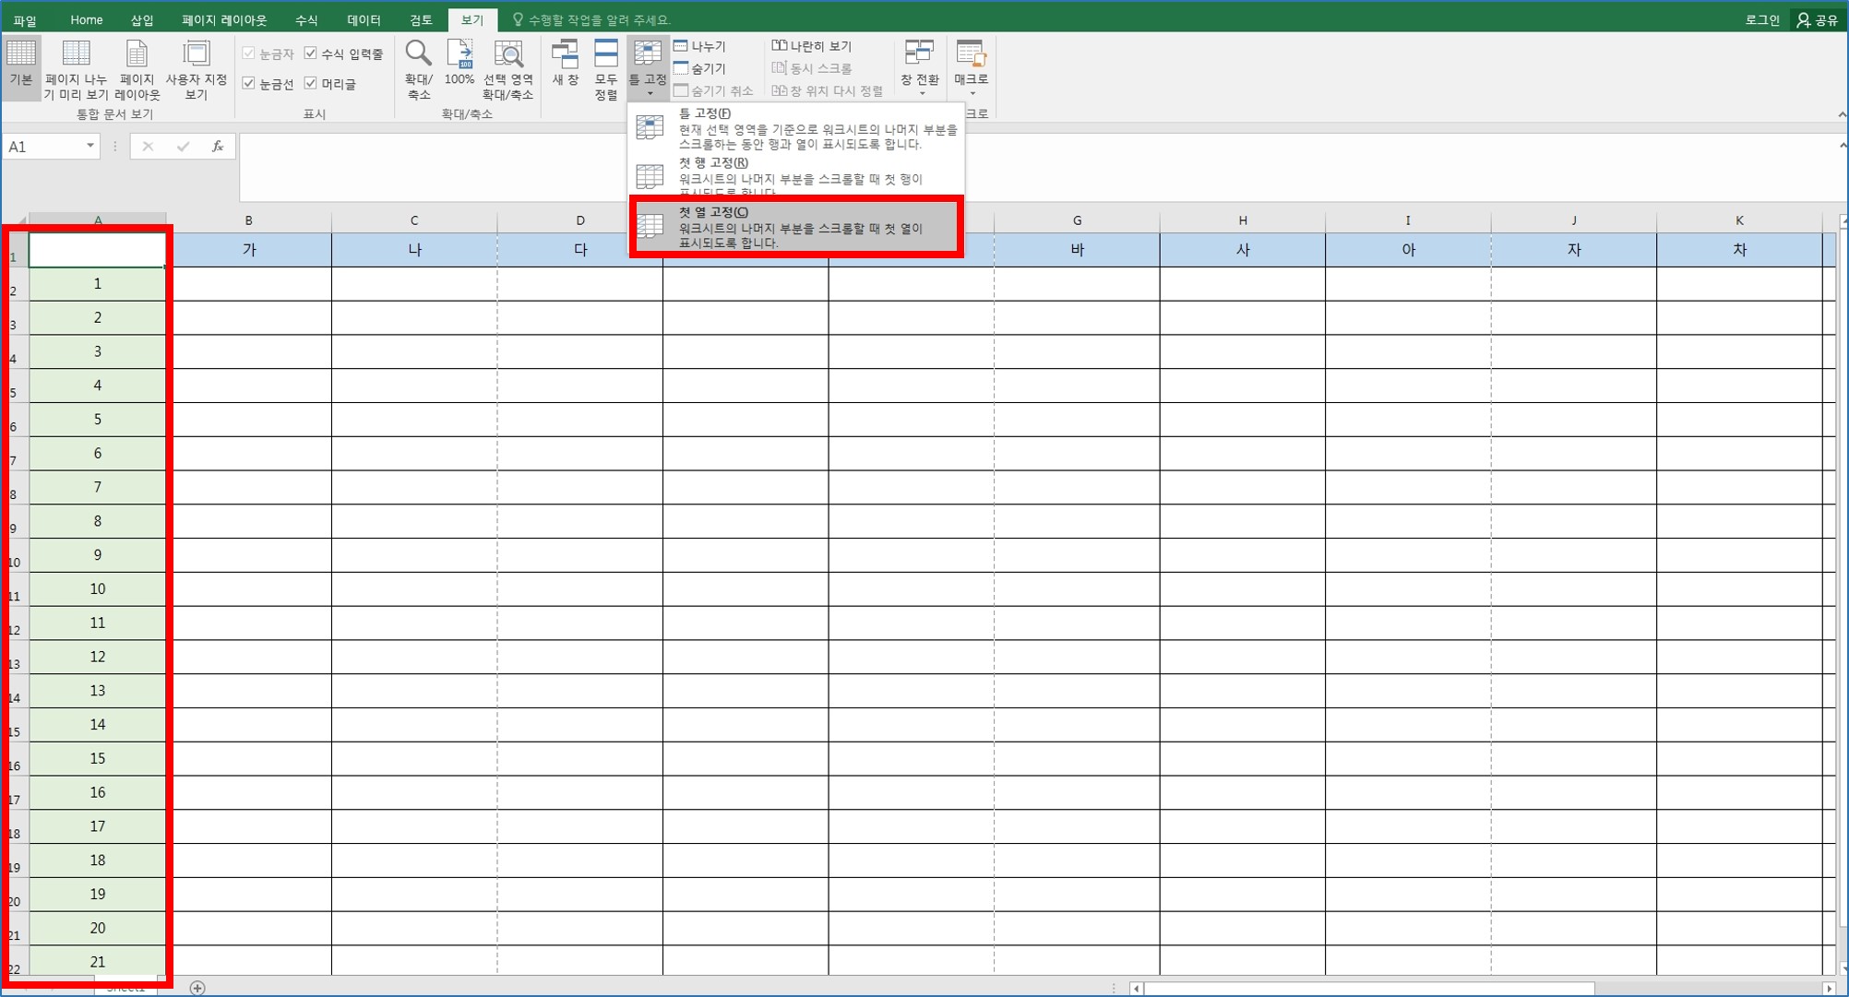Select the green cell containing 15
Screen dimensions: 1849x997
[x=98, y=759]
